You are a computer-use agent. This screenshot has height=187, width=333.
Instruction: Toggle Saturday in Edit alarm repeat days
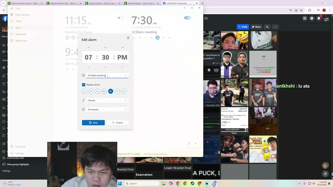click(124, 91)
